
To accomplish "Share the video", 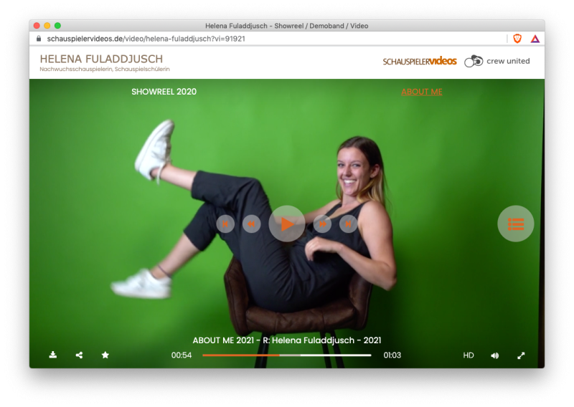I will 79,355.
